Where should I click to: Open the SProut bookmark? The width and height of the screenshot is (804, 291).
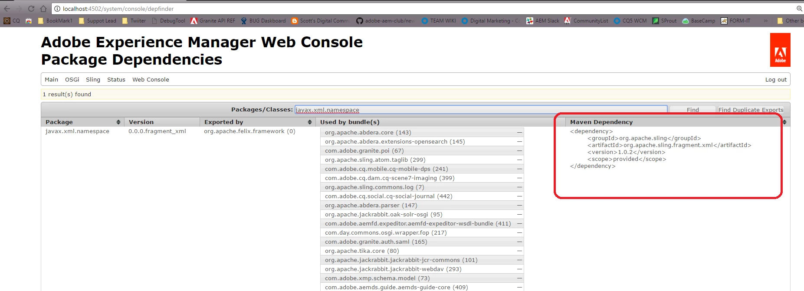pyautogui.click(x=664, y=21)
